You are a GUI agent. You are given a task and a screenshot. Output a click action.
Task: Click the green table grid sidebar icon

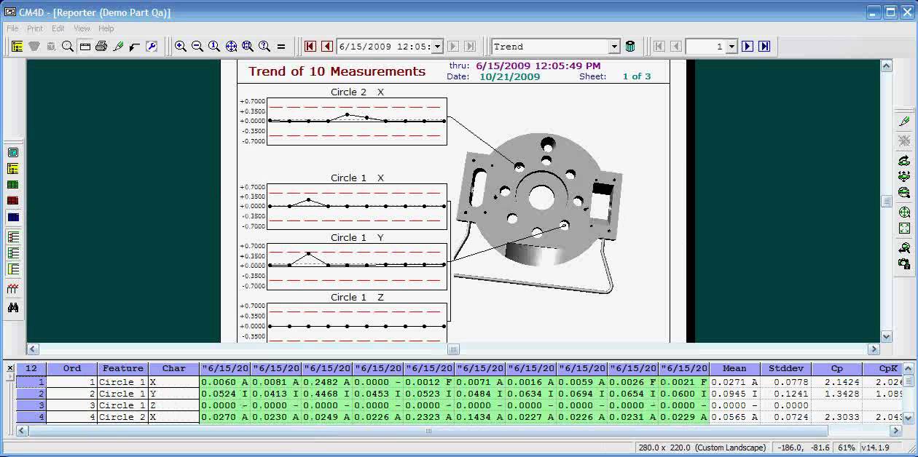click(x=13, y=185)
